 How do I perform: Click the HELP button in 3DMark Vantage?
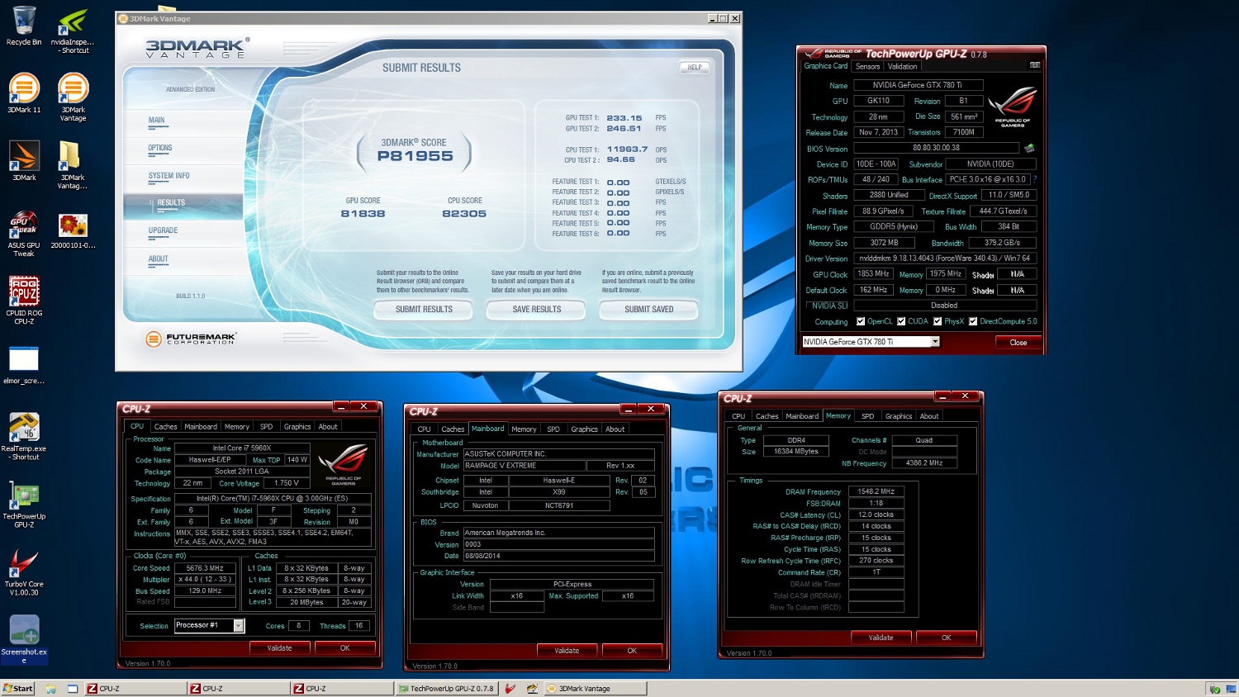pos(695,68)
